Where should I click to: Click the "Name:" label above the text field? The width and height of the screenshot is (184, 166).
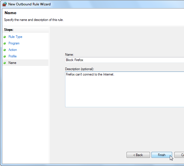[x=69, y=55]
